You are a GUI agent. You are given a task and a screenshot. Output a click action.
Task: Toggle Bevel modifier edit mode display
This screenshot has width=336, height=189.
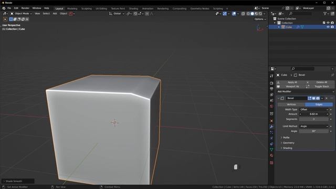click(x=310, y=98)
